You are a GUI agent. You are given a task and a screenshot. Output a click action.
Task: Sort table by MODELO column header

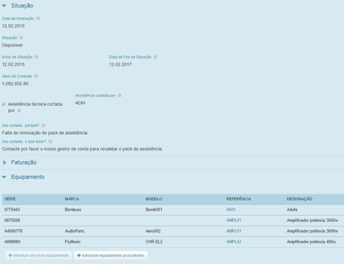pos(154,199)
